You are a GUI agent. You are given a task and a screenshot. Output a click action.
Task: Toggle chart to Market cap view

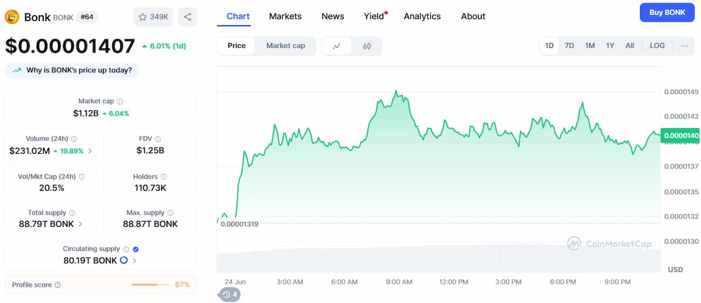click(x=286, y=46)
